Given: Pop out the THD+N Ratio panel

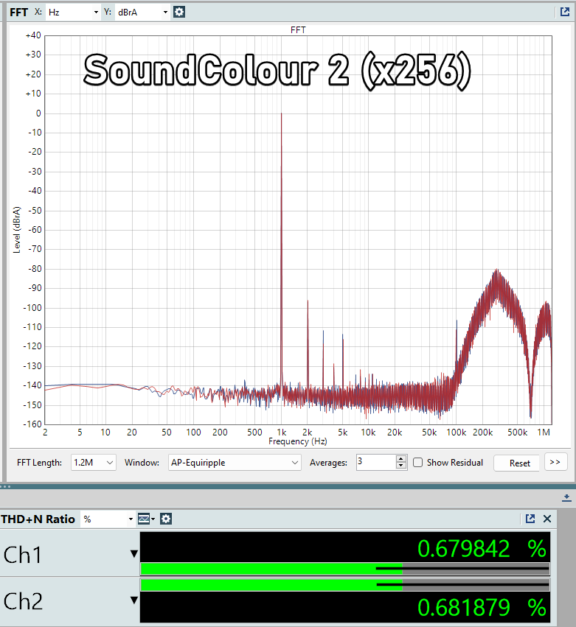Looking at the screenshot, I should pos(530,519).
